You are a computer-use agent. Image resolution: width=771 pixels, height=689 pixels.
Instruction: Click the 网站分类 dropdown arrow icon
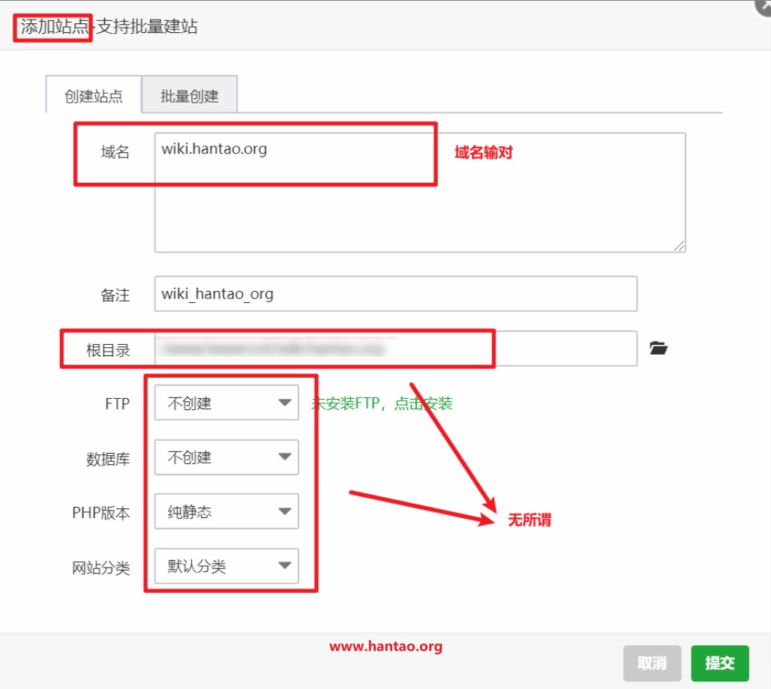click(x=284, y=567)
